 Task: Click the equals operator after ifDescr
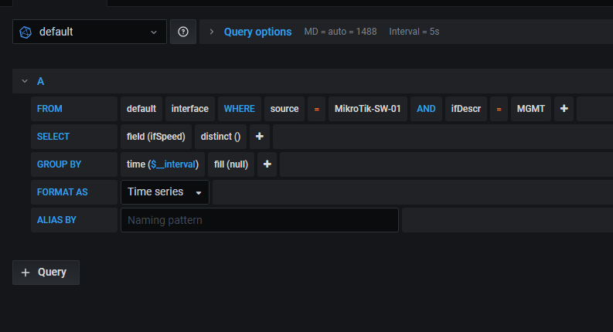[x=499, y=109]
